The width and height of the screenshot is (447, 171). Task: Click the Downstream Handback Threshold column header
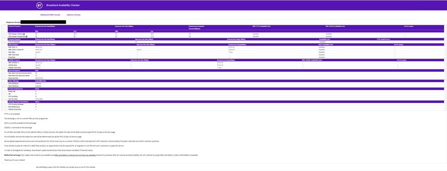[196, 27]
